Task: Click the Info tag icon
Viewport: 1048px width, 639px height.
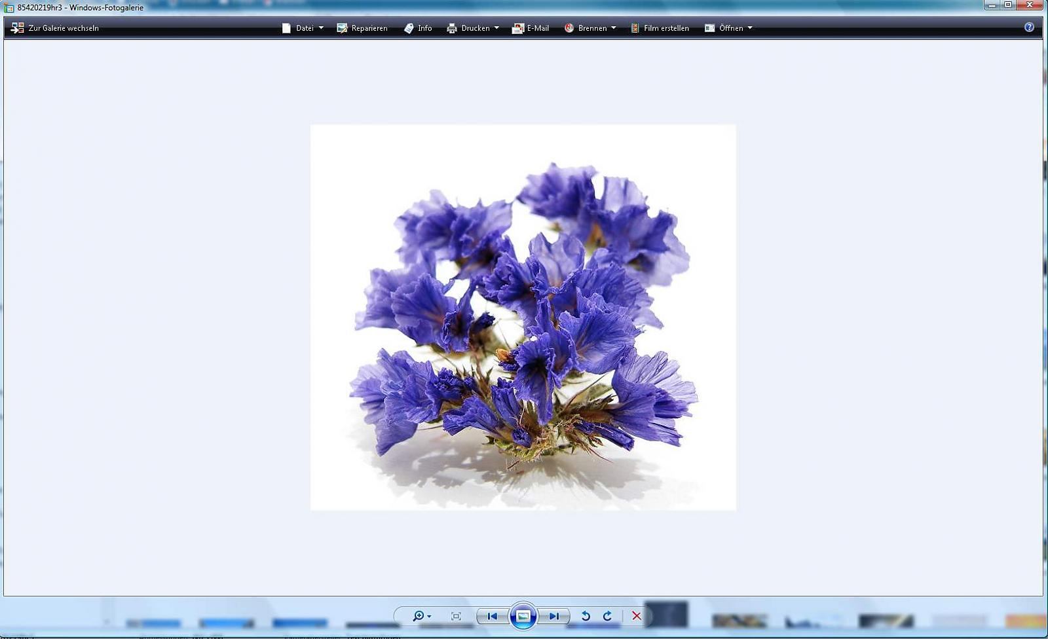Action: 409,28
